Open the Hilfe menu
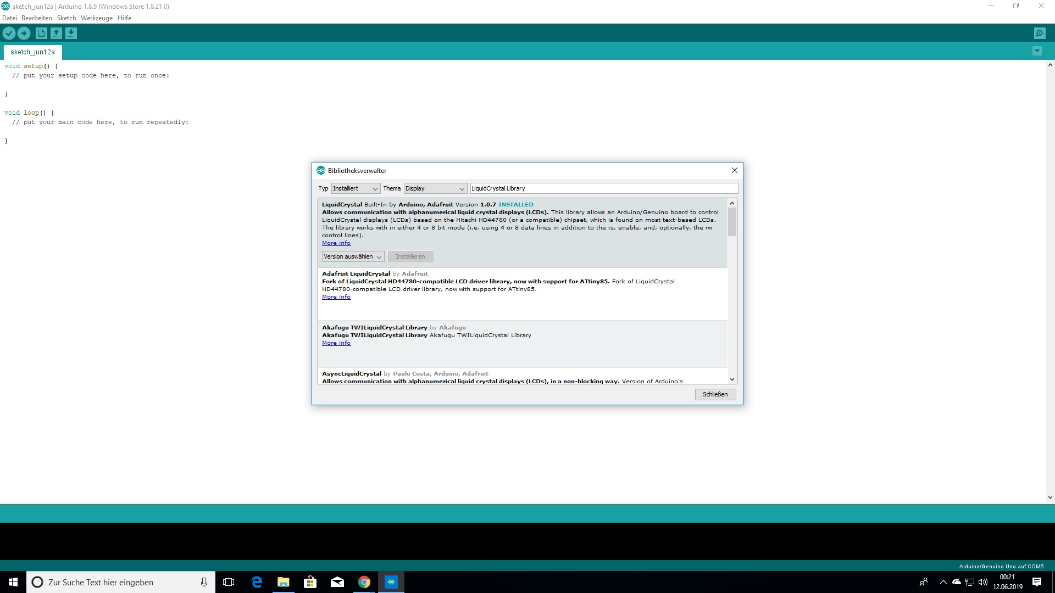1055x593 pixels. click(x=125, y=18)
